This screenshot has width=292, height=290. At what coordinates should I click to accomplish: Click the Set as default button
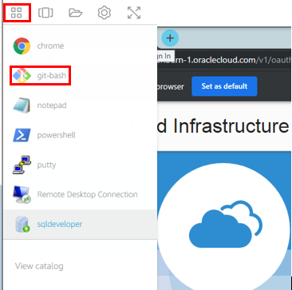[x=224, y=86]
